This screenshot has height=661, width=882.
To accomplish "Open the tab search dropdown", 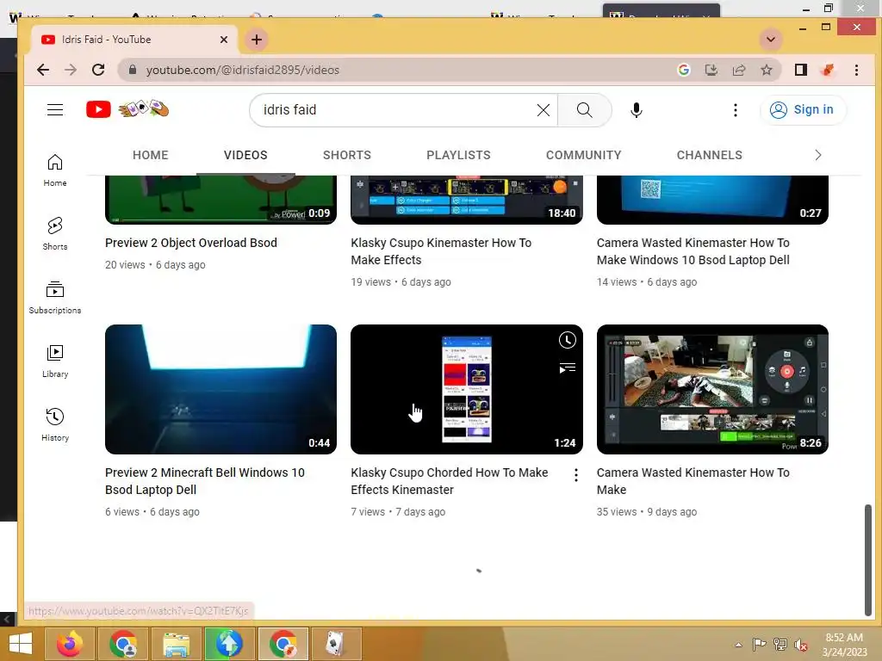I will coord(771,40).
